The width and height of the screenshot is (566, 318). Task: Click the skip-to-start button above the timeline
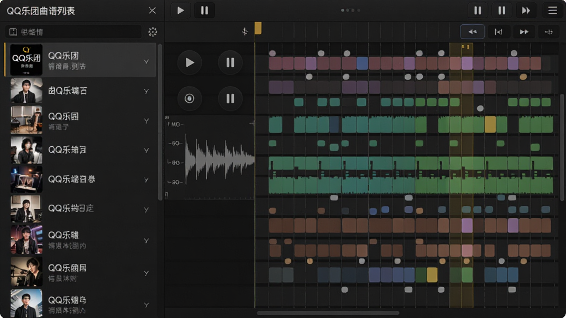click(498, 31)
